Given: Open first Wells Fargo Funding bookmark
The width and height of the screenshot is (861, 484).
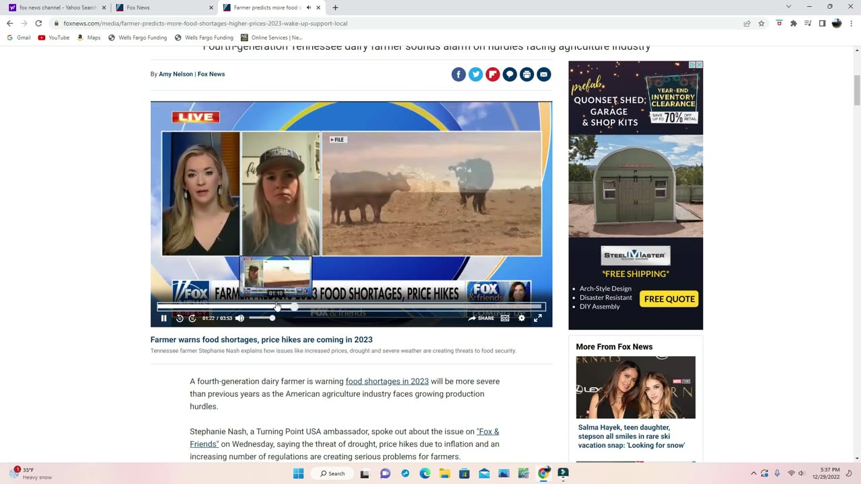Looking at the screenshot, I should click(137, 38).
